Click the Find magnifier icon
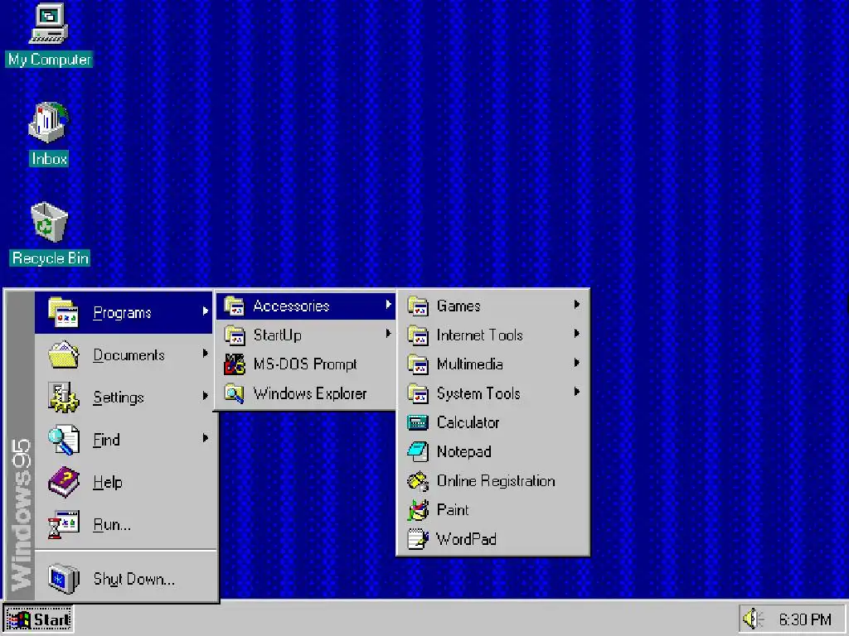This screenshot has width=849, height=636. (x=63, y=440)
